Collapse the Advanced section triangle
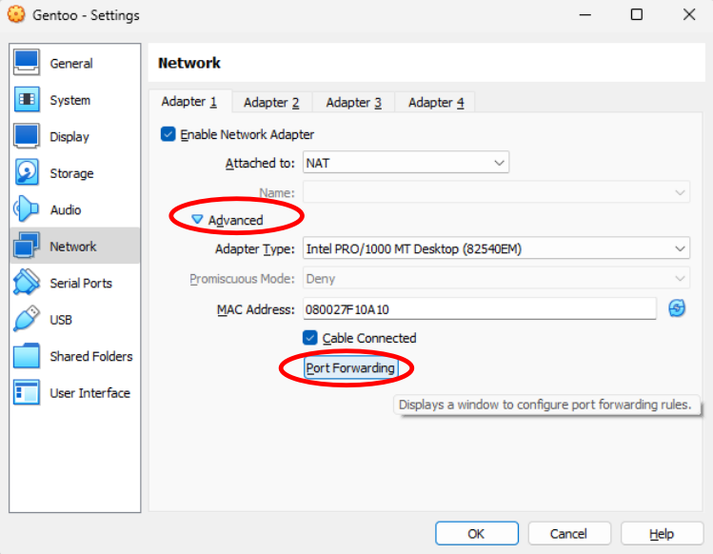The width and height of the screenshot is (713, 554). click(197, 219)
